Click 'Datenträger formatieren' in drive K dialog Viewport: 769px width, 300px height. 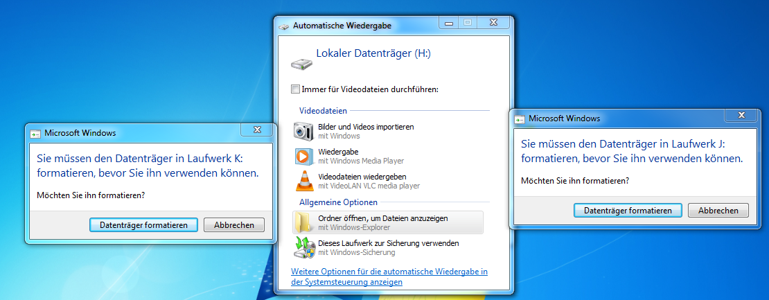pos(143,225)
